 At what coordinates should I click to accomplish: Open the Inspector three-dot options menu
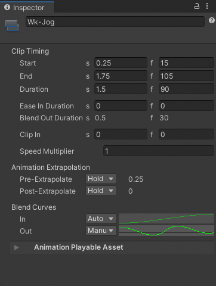tap(207, 6)
